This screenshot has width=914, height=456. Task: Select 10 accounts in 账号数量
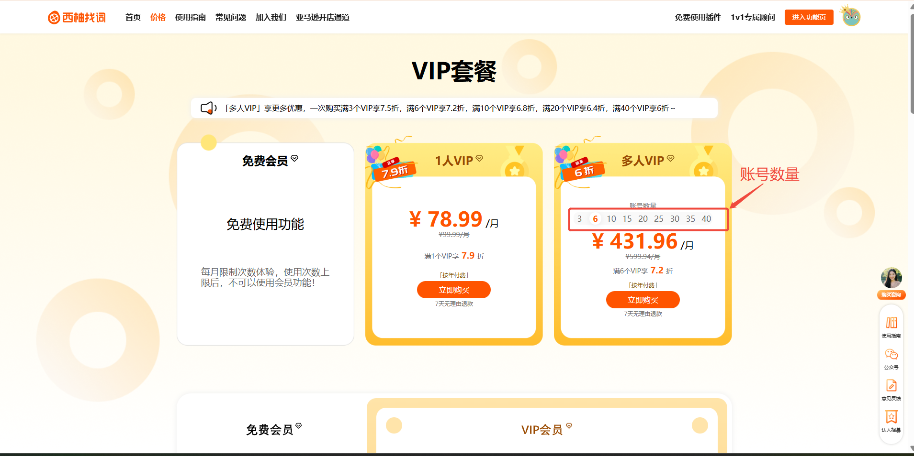pos(611,219)
